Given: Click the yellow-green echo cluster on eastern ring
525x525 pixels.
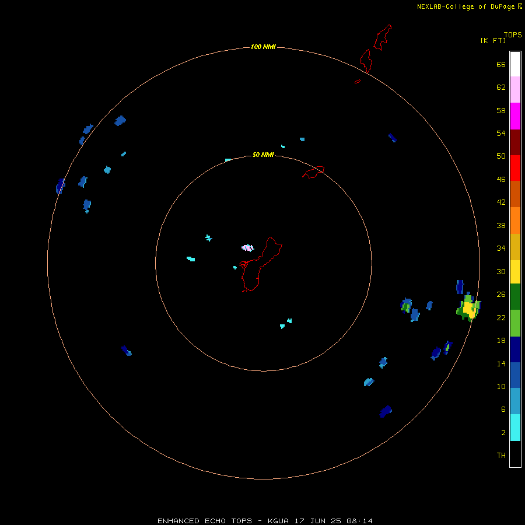Looking at the screenshot, I should [468, 307].
